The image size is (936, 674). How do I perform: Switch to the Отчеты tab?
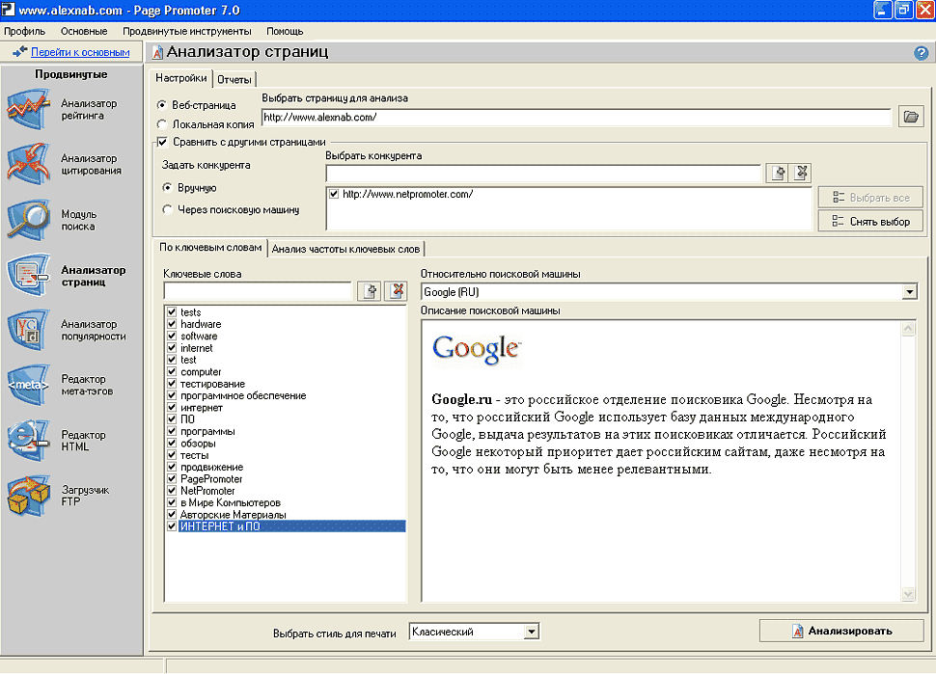tap(234, 79)
